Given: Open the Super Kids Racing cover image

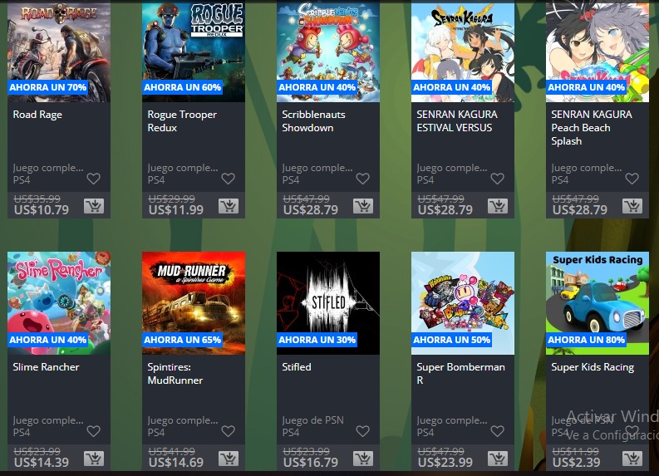Looking at the screenshot, I should click(598, 303).
